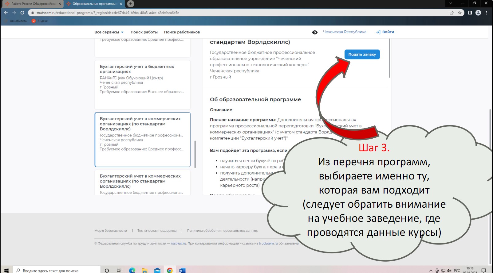Screen dimensions: 493x273
Task: Bookmark this page with the star icon
Action: 460,13
